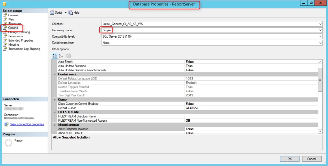Image resolution: width=328 pixels, height=166 pixels.
Task: Select the Mirroring page
Action: point(13,45)
